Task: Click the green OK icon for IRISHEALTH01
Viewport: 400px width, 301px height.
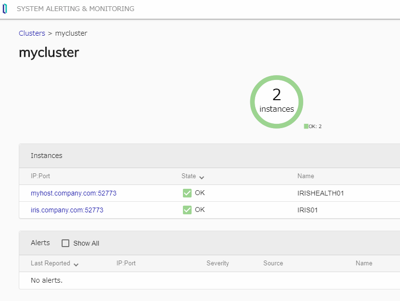Action: (x=187, y=193)
